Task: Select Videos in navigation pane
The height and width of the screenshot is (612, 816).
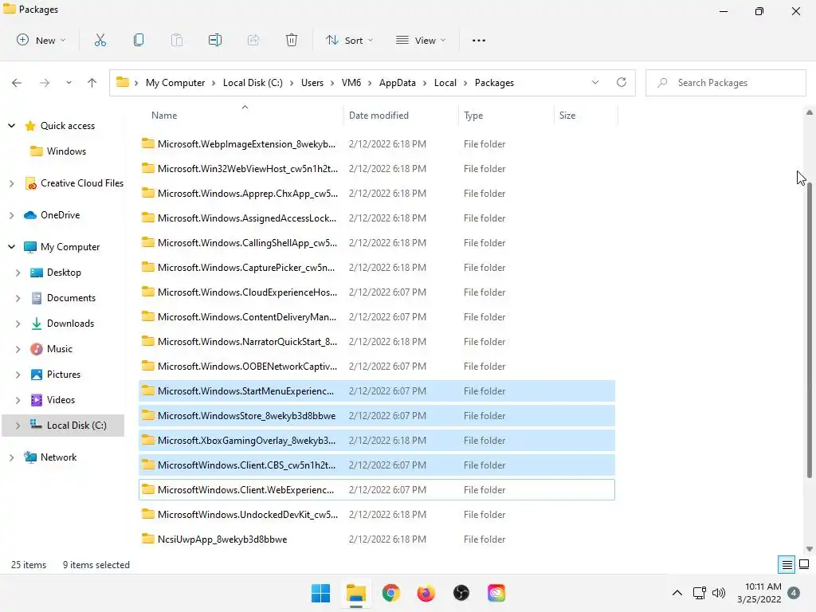Action: click(61, 400)
